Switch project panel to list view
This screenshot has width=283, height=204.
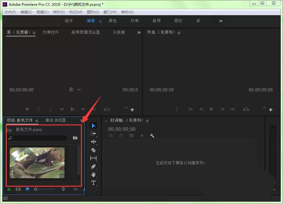[18, 189]
